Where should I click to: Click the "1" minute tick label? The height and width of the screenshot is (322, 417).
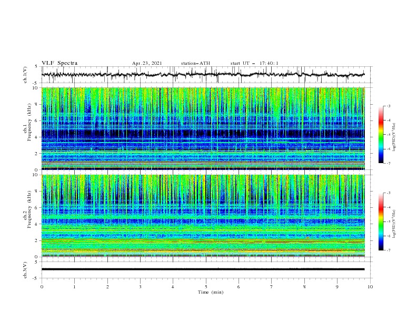coord(74,287)
